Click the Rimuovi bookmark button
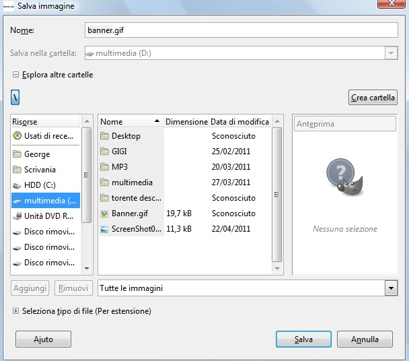This screenshot has width=409, height=361. click(x=73, y=288)
